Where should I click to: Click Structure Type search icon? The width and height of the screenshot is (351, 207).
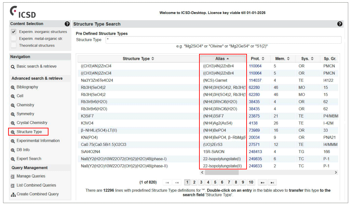tap(13, 132)
